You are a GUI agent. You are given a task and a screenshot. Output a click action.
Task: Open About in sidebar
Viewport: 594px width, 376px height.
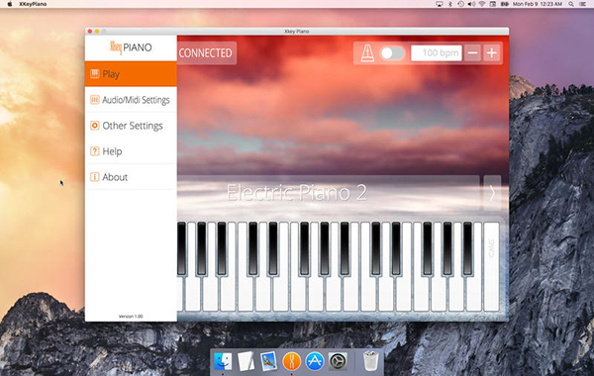(x=131, y=177)
